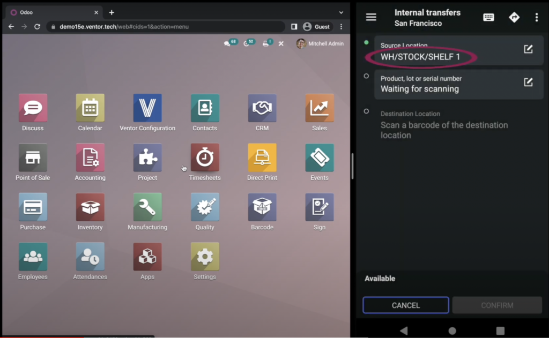The height and width of the screenshot is (338, 549).
Task: Open Chrome three-dot menu
Action: tap(342, 27)
